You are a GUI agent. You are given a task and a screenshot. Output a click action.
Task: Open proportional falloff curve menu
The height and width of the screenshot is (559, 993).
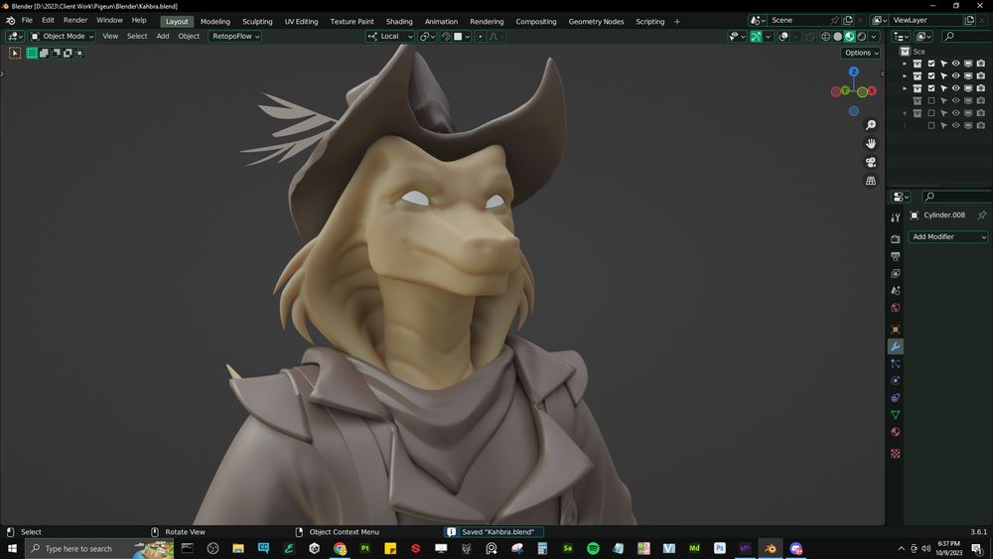[x=496, y=36]
